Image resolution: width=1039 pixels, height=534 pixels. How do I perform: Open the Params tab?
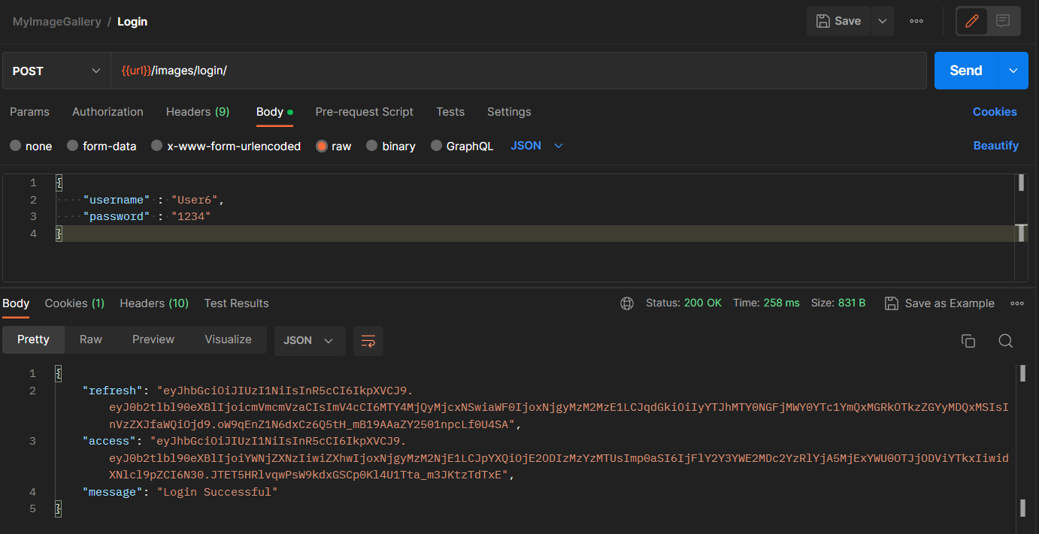[29, 112]
